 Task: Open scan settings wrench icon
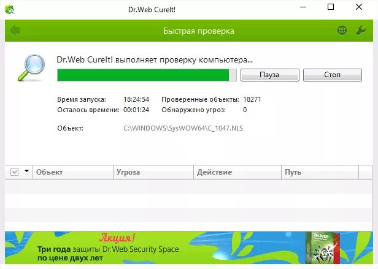click(361, 31)
